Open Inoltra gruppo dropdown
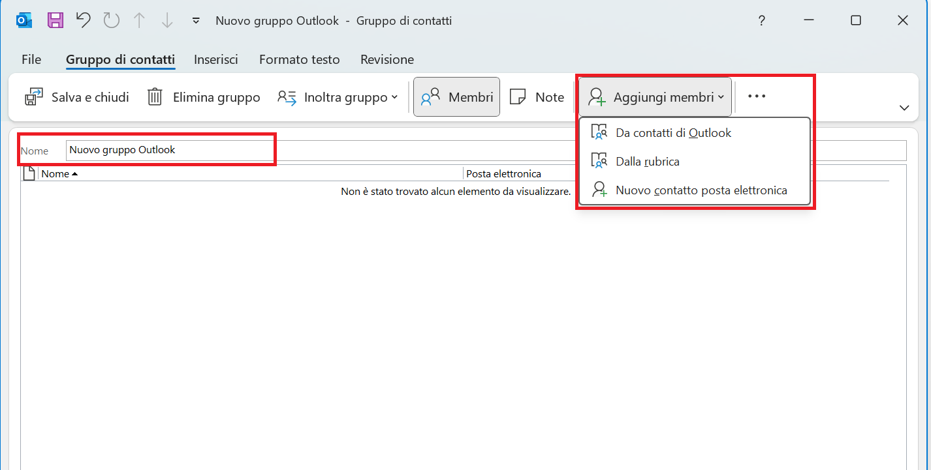The height and width of the screenshot is (470, 931). (x=338, y=97)
